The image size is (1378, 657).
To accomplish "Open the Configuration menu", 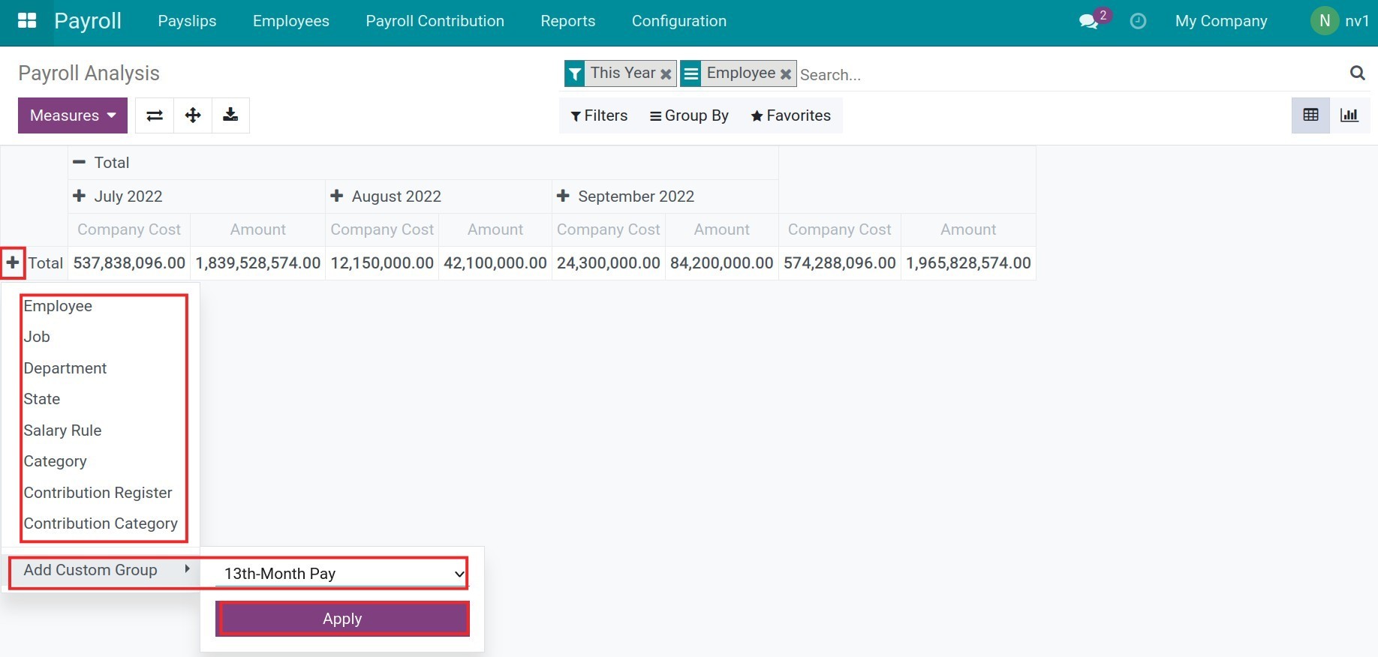I will point(679,21).
